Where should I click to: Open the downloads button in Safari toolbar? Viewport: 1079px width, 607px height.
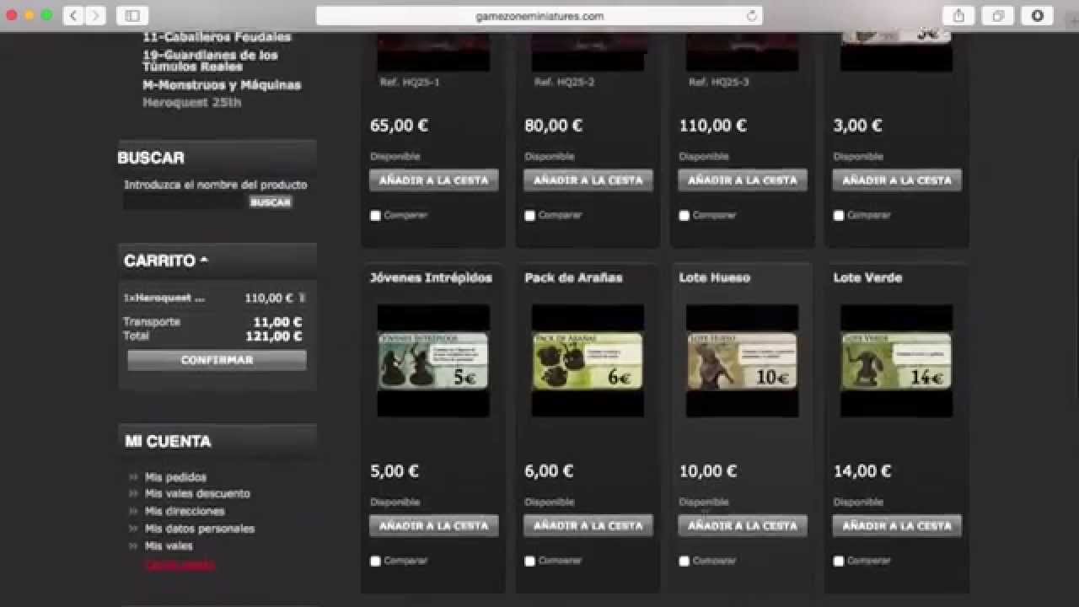(x=1037, y=15)
